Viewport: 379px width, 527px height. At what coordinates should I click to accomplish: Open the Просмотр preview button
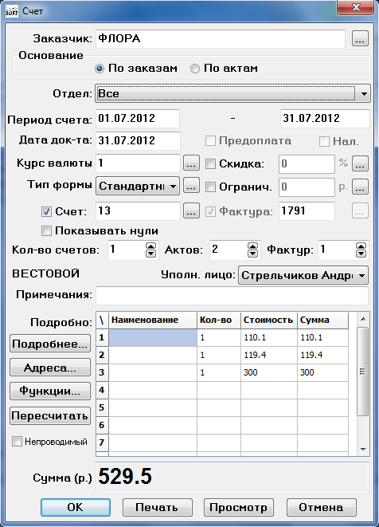[x=239, y=507]
